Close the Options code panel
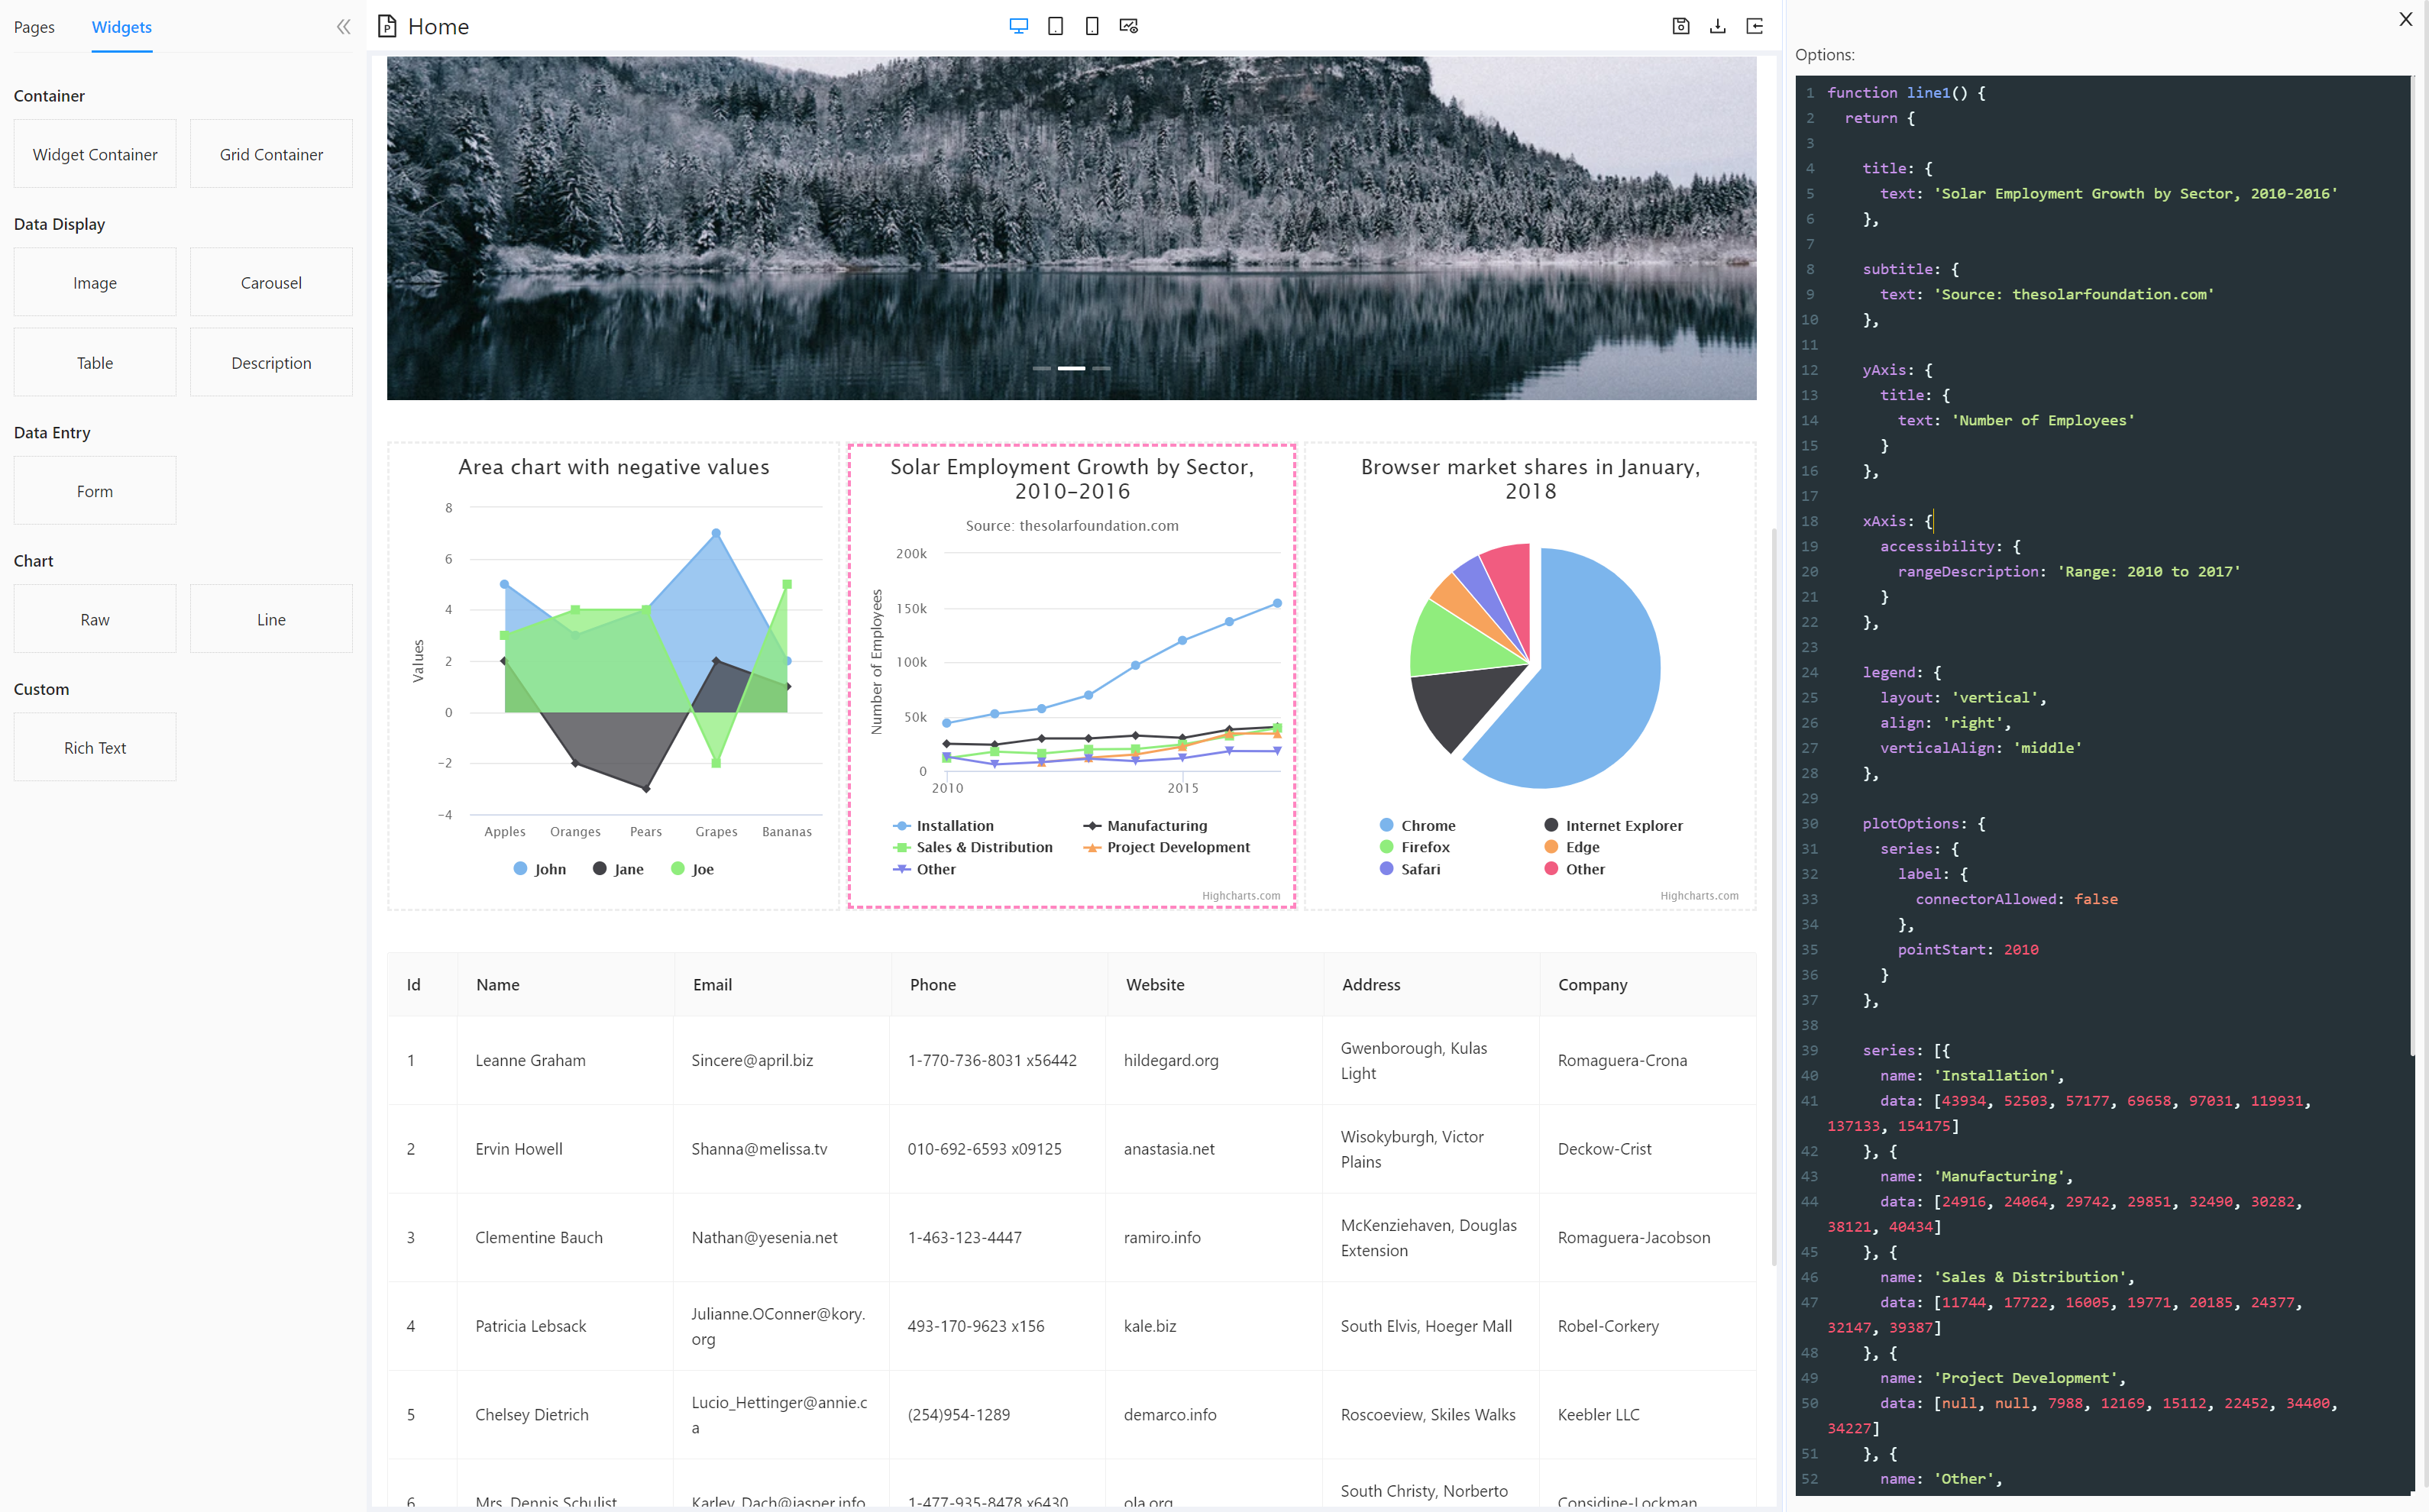This screenshot has width=2429, height=1512. 2406,19
